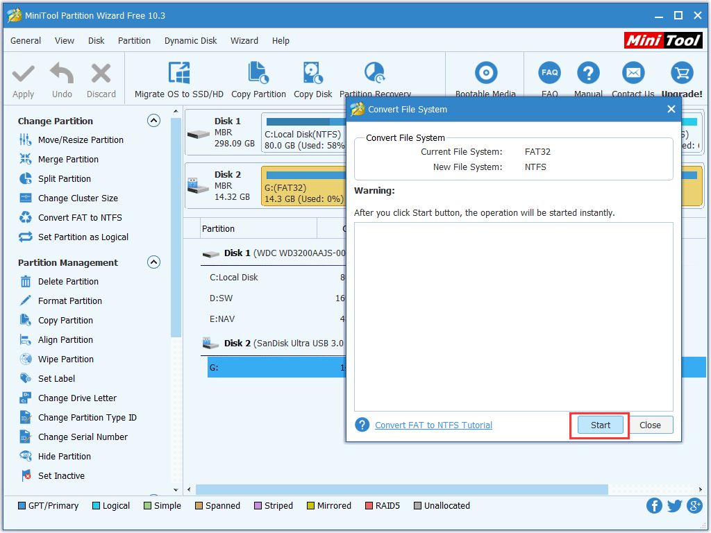Click the Partition column header

click(x=258, y=228)
